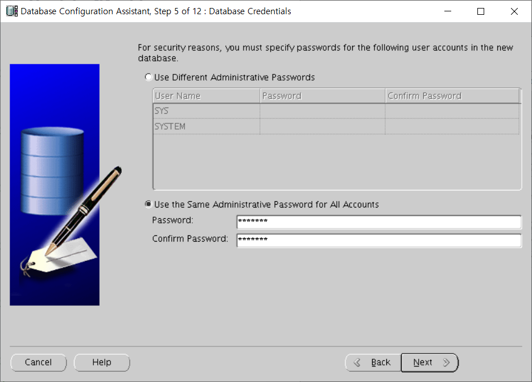This screenshot has width=532, height=382.
Task: Click the Password column header in table
Action: click(x=322, y=96)
